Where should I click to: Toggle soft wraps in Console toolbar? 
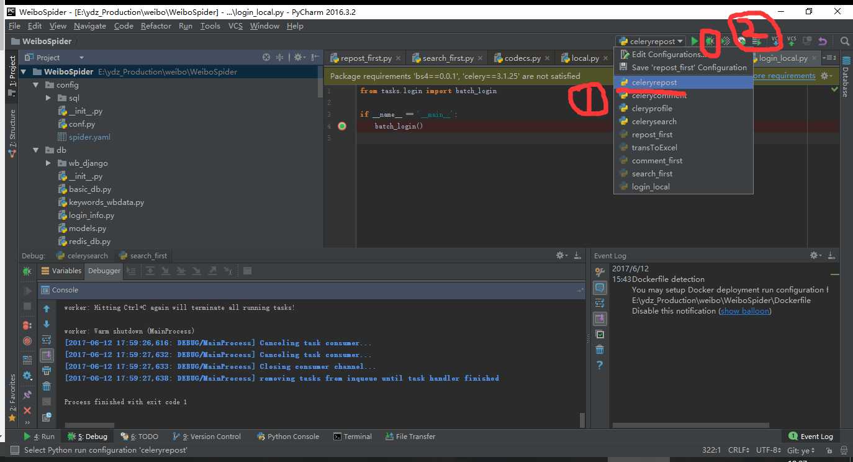click(x=47, y=340)
